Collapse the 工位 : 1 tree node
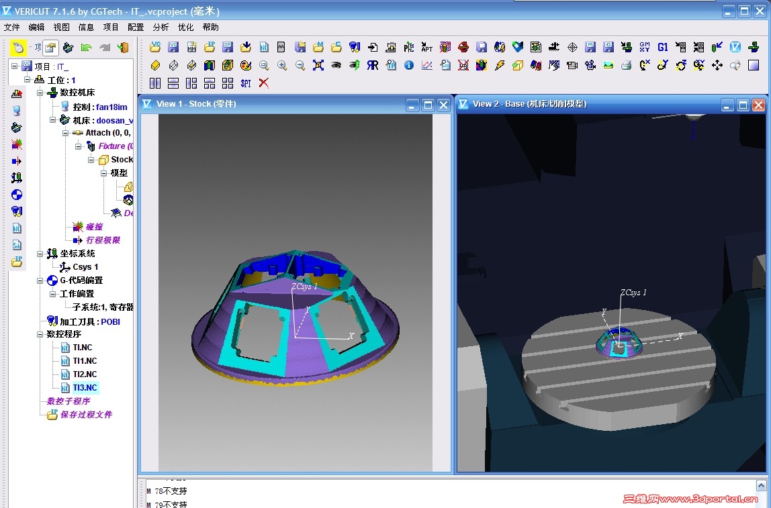 (x=27, y=79)
